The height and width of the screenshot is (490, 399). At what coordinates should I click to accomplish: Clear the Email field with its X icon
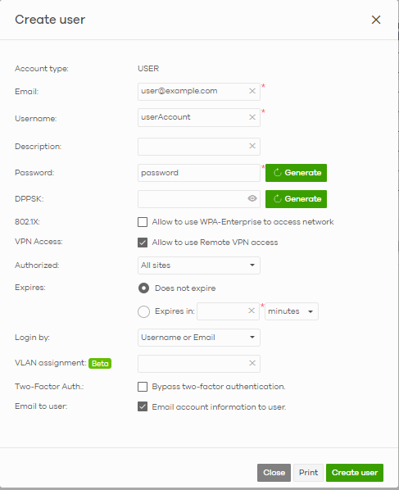252,91
